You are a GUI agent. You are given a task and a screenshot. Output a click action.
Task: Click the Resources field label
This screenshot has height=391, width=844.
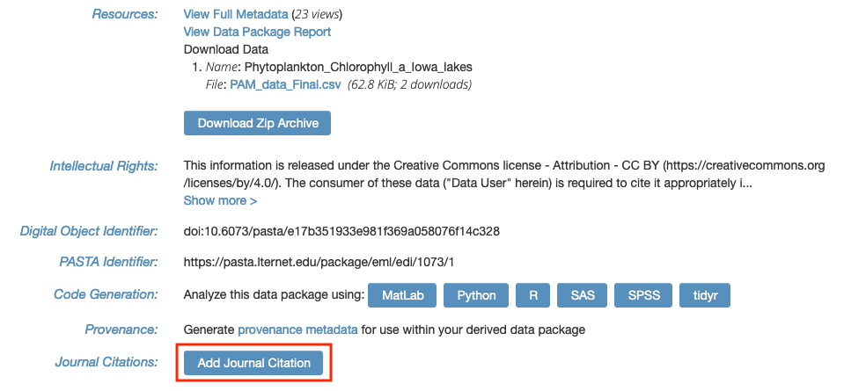[125, 14]
